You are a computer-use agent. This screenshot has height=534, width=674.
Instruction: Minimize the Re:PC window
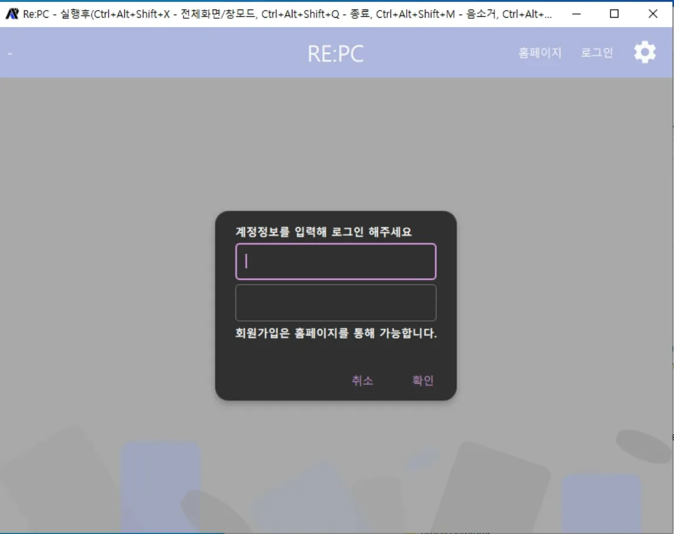point(577,13)
